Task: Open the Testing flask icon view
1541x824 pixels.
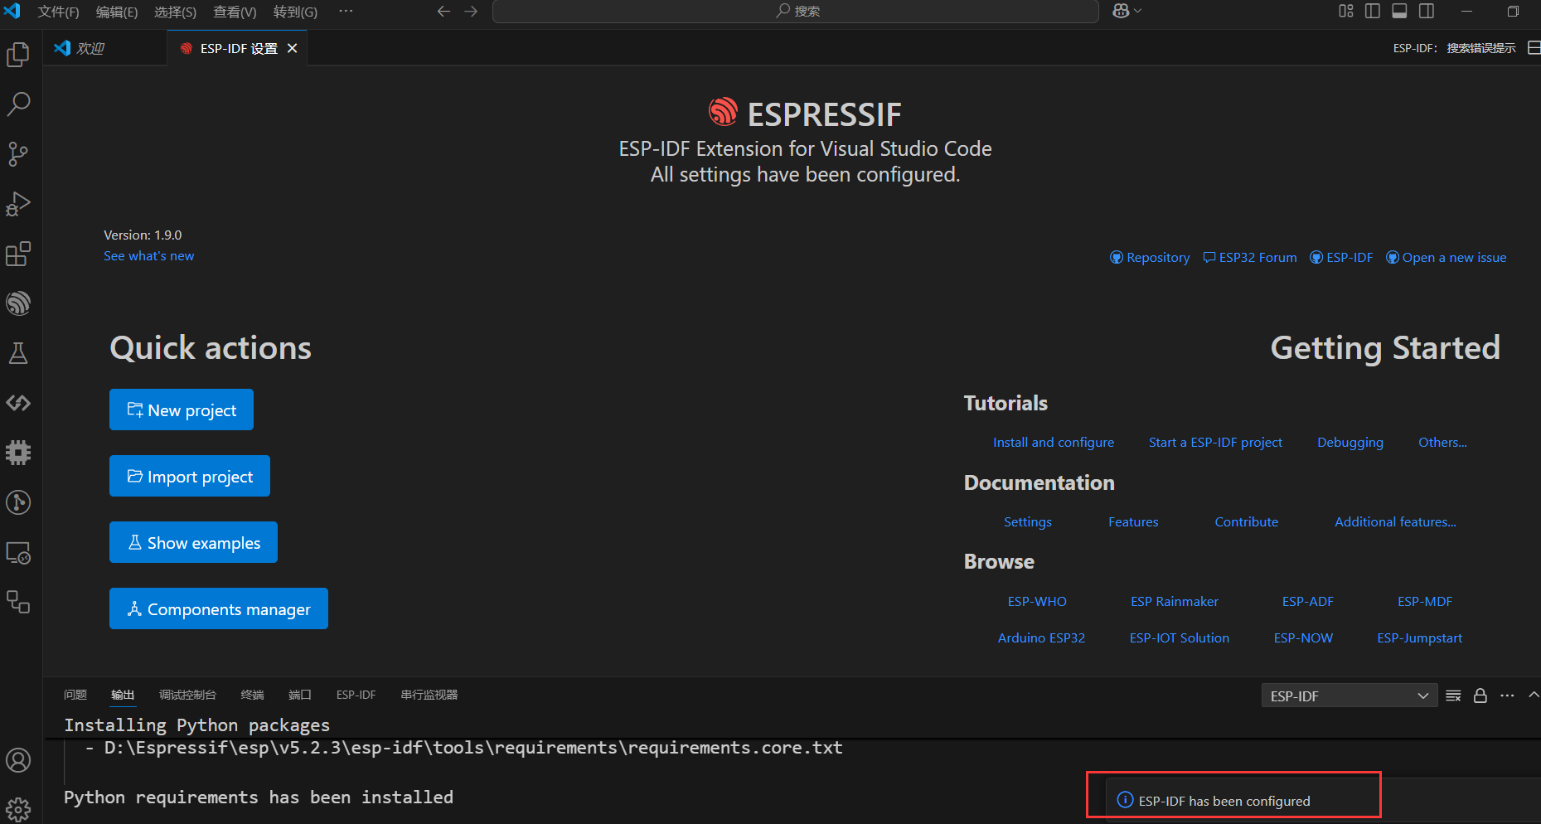Action: (x=18, y=353)
